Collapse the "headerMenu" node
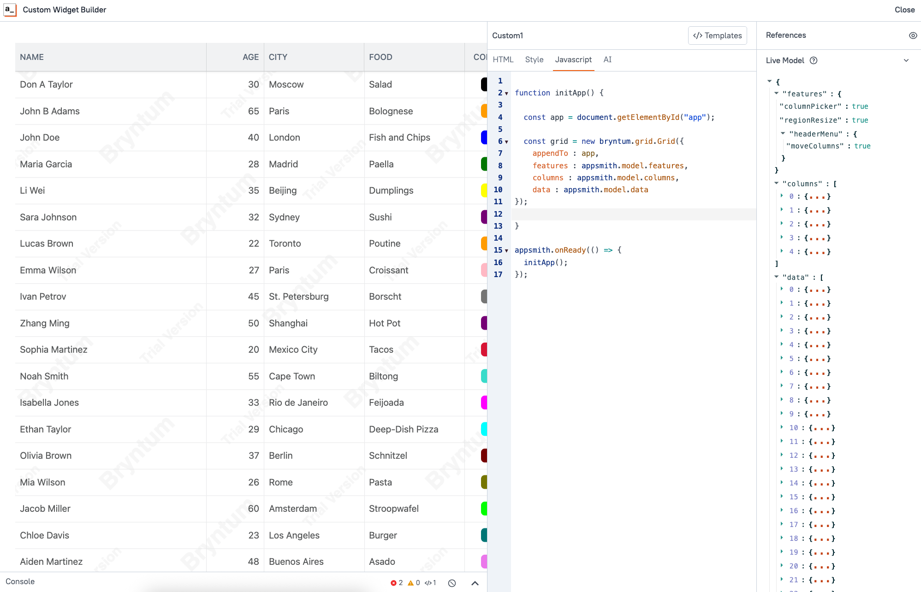Image resolution: width=921 pixels, height=592 pixels. coord(783,133)
